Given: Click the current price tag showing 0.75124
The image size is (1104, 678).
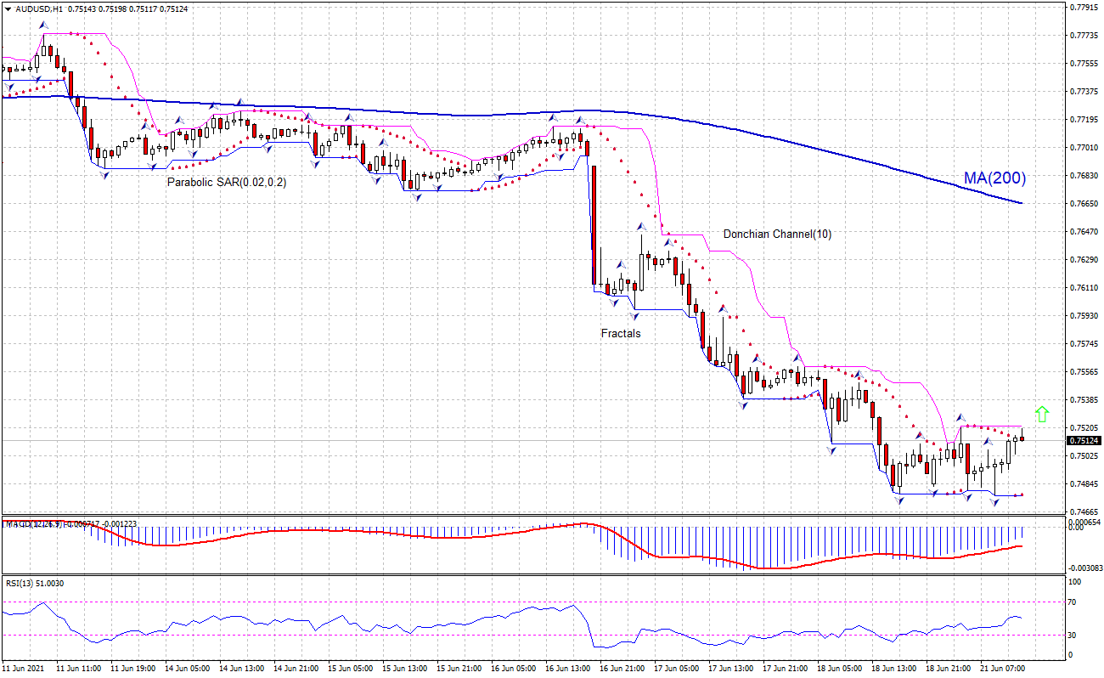Looking at the screenshot, I should pyautogui.click(x=1082, y=440).
